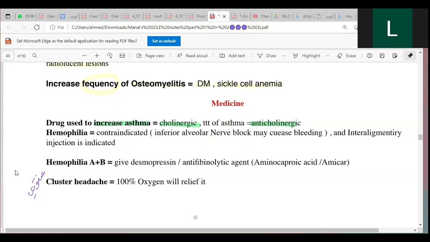Switch to the Hey tab

pyautogui.click(x=347, y=16)
